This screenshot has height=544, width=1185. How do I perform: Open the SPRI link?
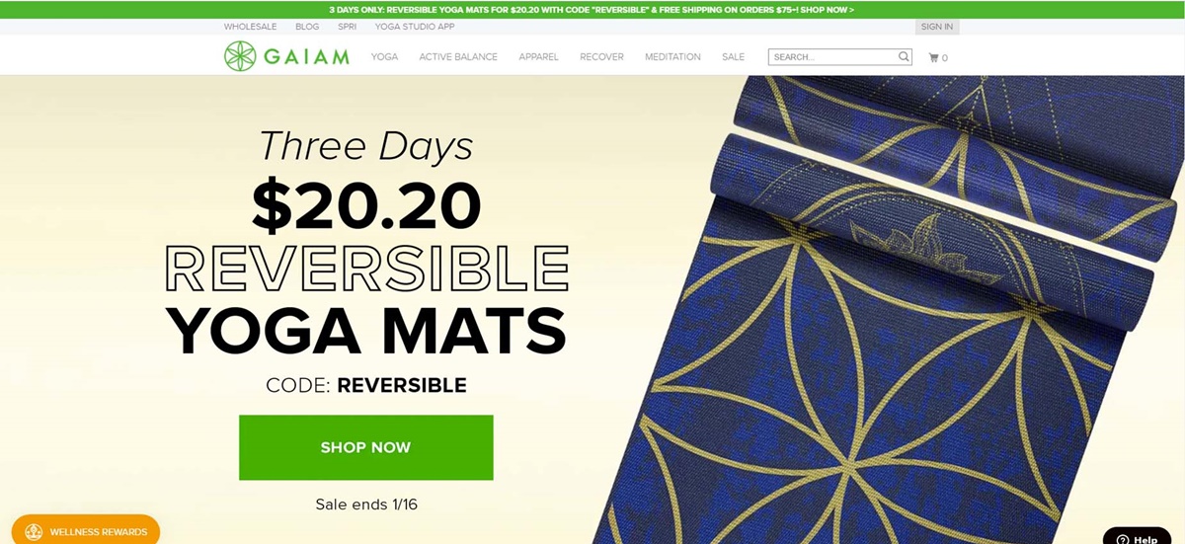[347, 27]
